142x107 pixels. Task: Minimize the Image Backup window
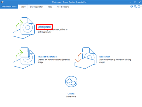click(x=130, y=3)
